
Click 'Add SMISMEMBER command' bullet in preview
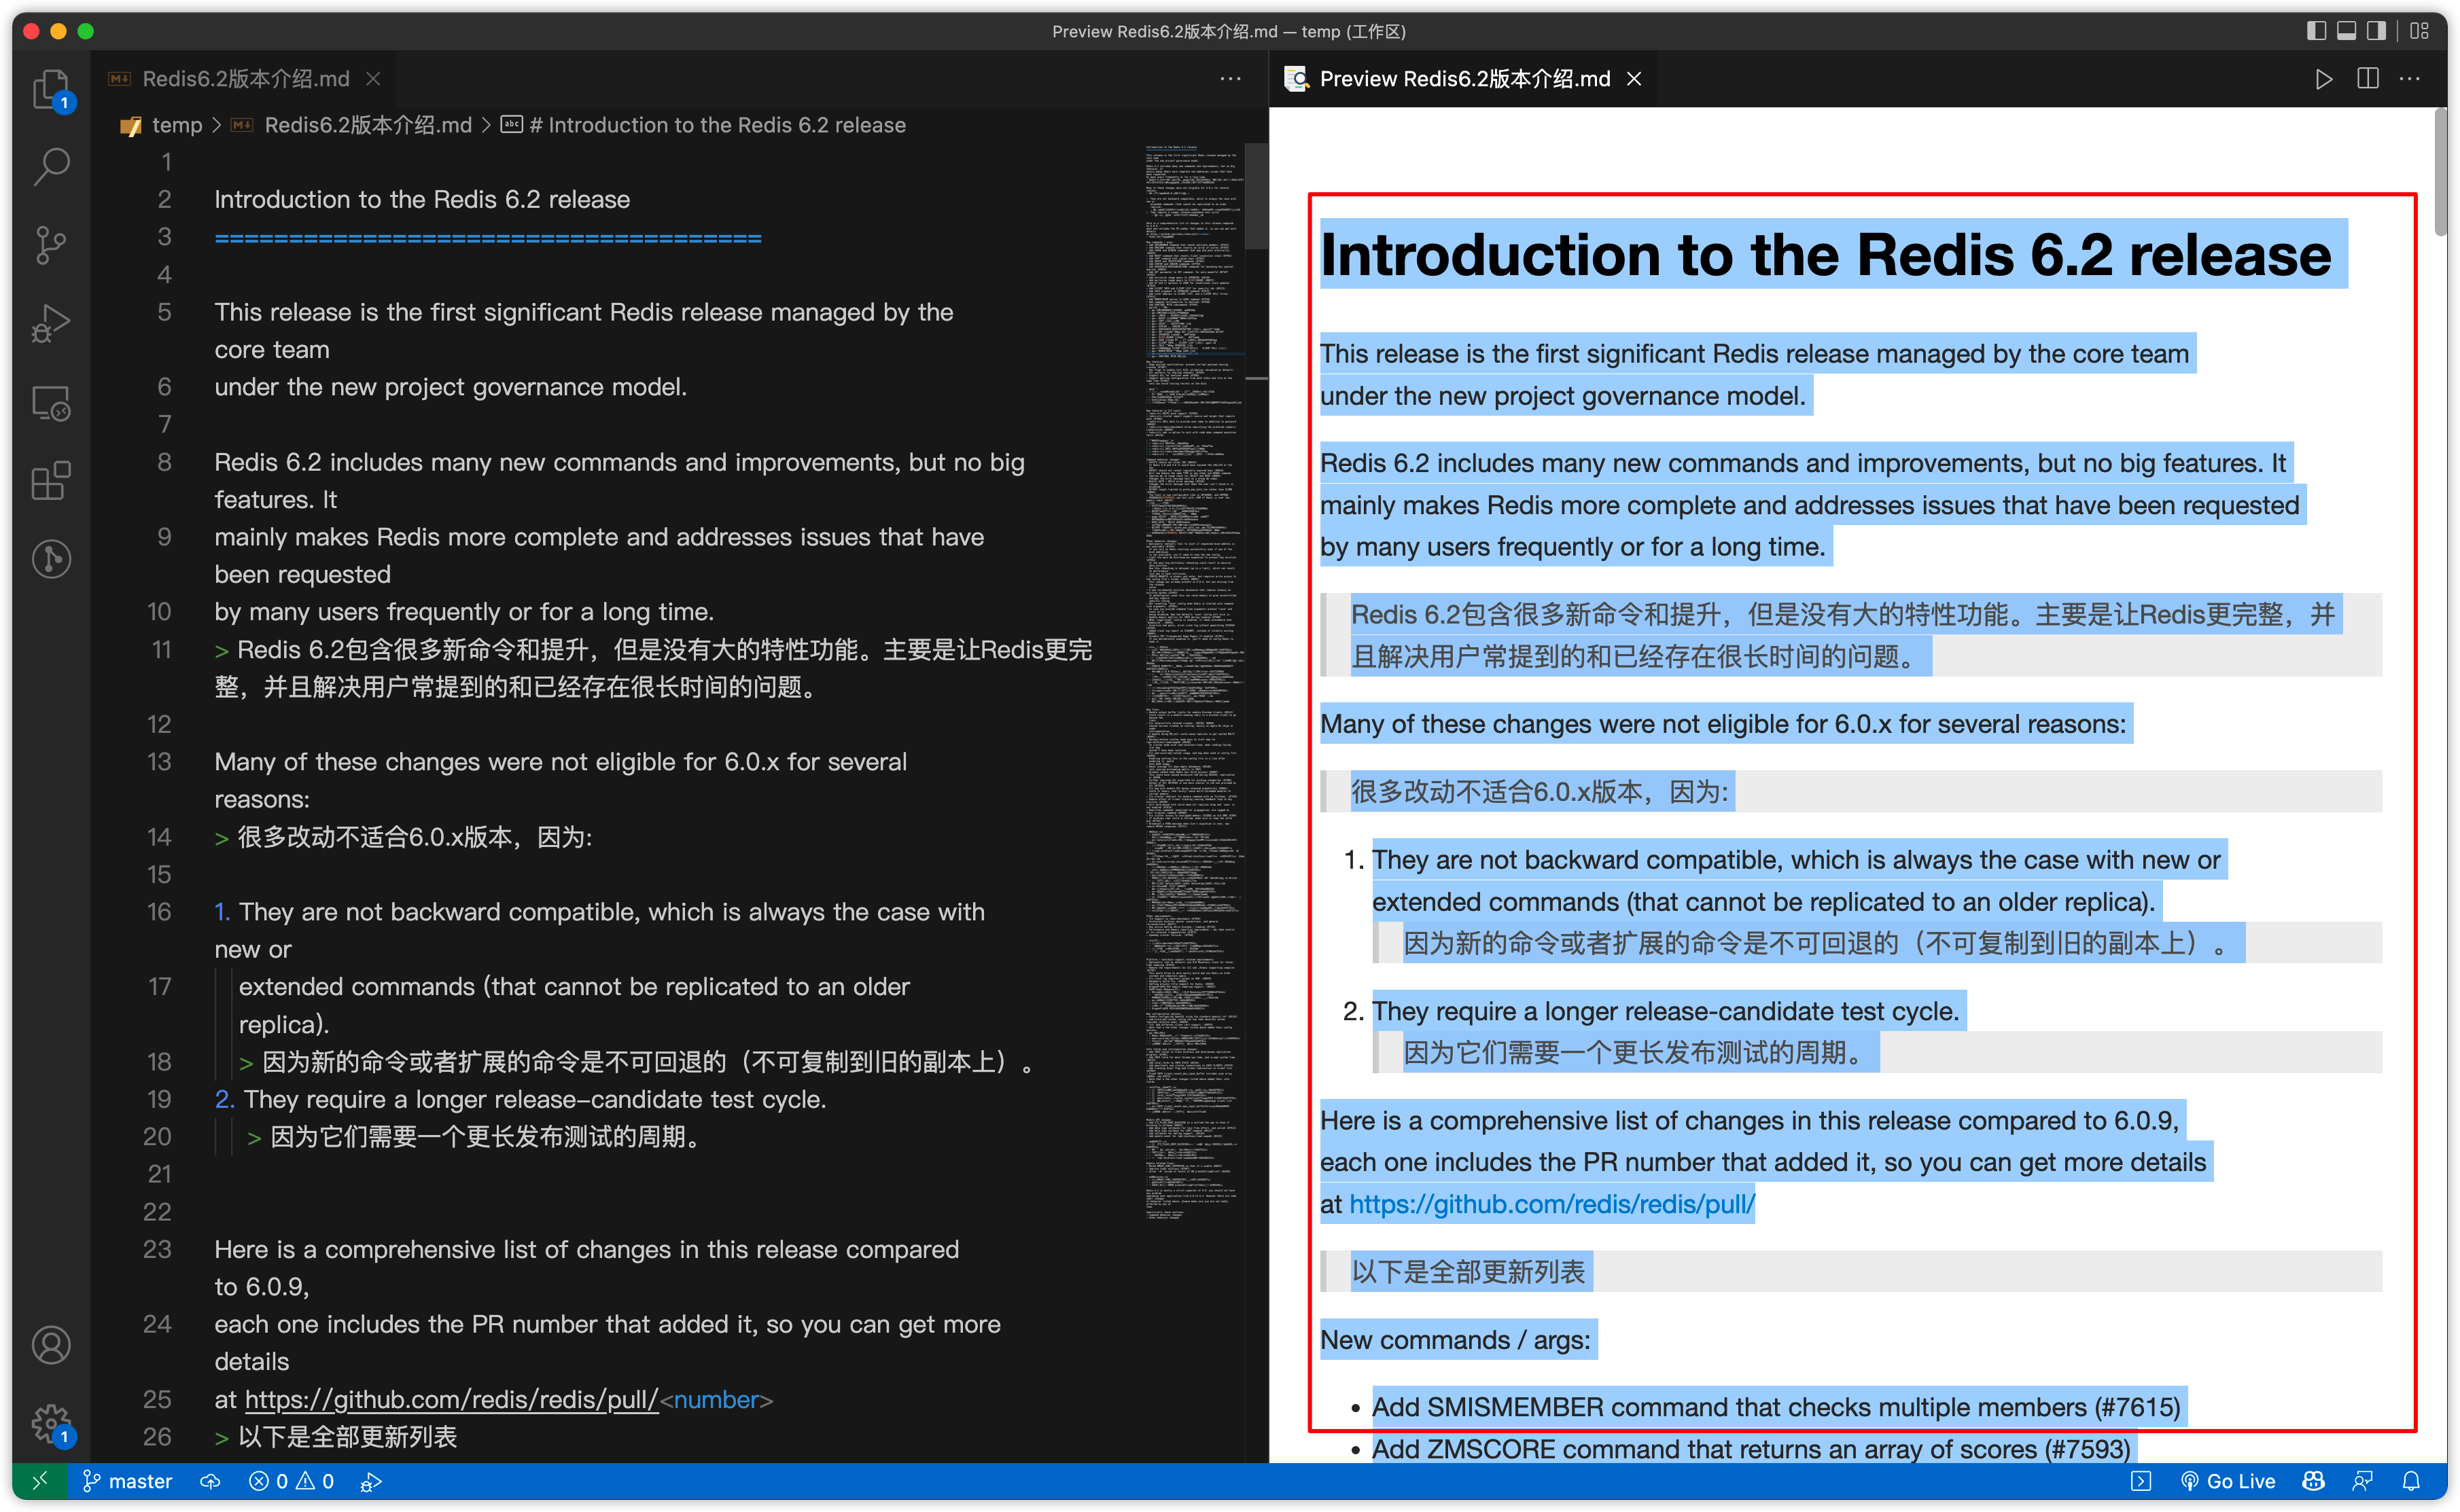[x=1776, y=1407]
